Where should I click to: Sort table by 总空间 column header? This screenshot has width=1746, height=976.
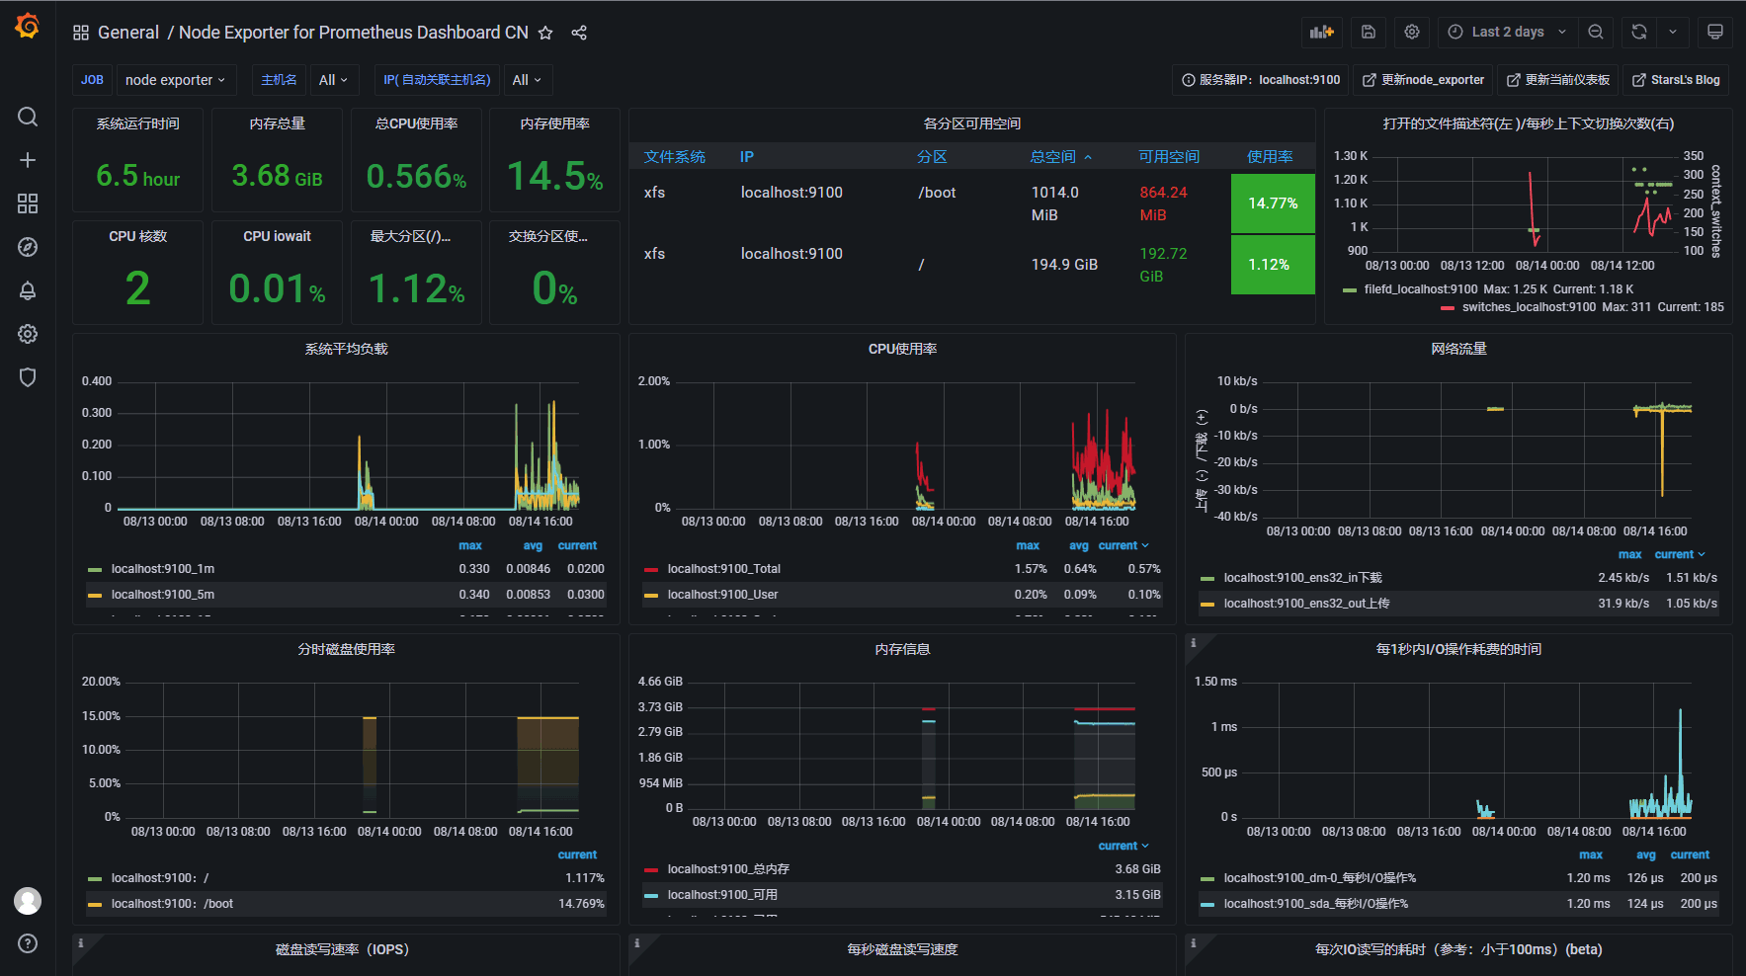point(1053,157)
